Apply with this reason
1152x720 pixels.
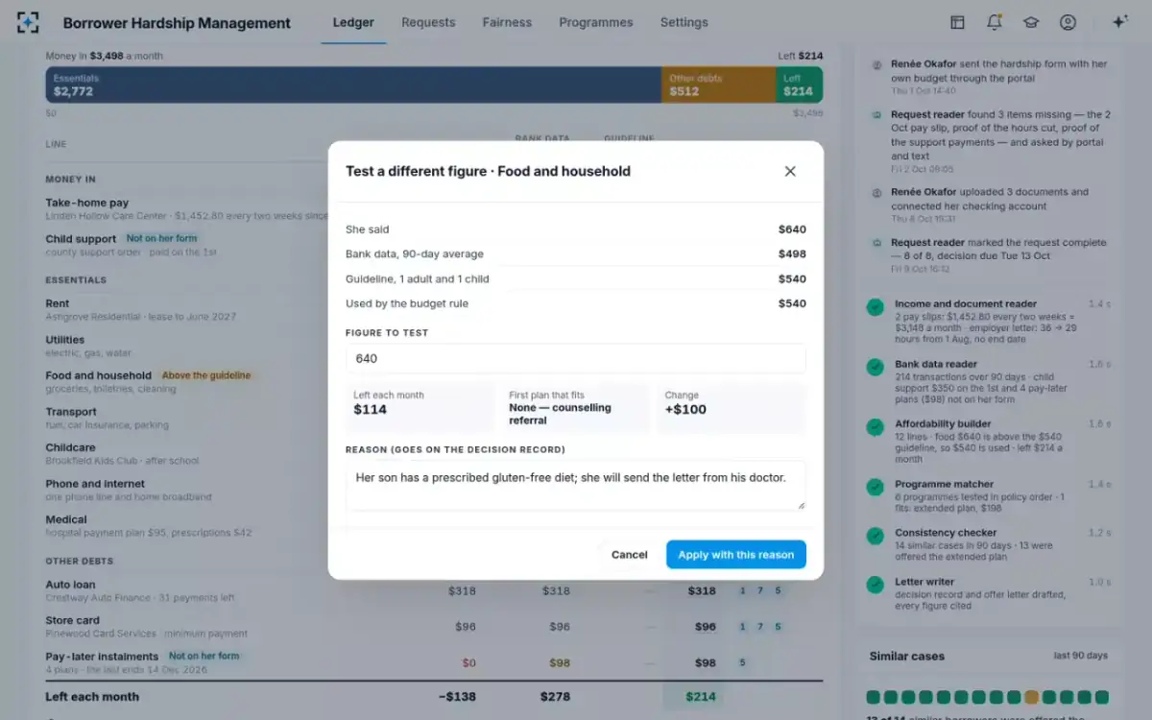click(736, 555)
